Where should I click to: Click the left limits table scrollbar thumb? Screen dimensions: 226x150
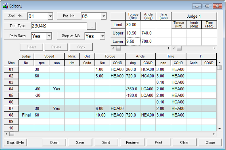(x=118, y=48)
